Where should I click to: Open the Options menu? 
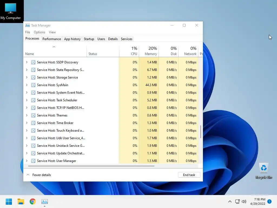click(39, 32)
